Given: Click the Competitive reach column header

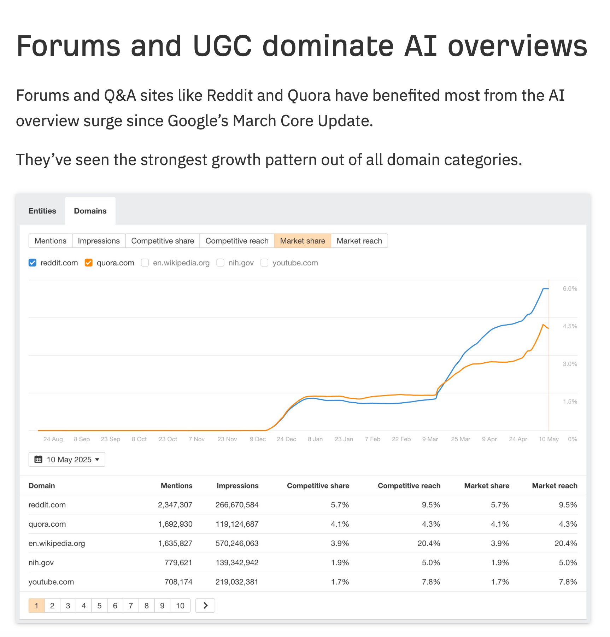Looking at the screenshot, I should pyautogui.click(x=409, y=486).
